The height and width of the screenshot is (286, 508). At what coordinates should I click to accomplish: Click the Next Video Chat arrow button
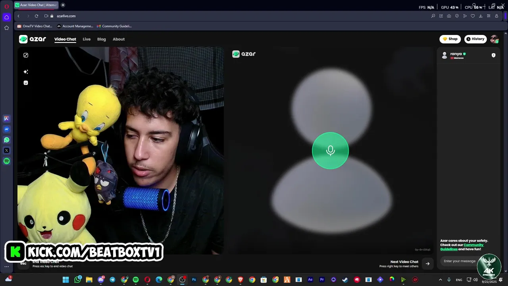pyautogui.click(x=427, y=263)
